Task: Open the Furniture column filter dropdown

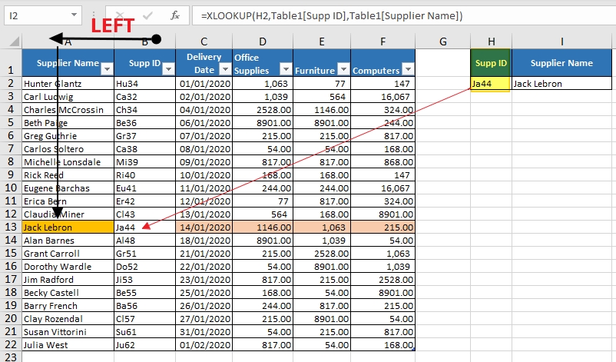Action: click(343, 69)
